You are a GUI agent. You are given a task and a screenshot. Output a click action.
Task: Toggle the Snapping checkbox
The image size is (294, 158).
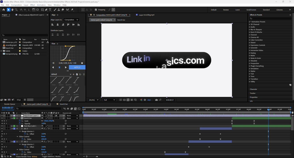click(x=96, y=10)
